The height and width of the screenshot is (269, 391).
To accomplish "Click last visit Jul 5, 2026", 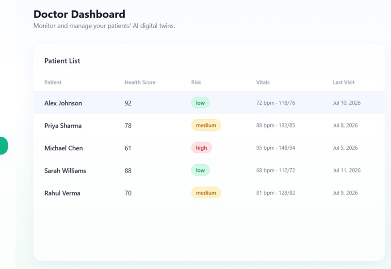I will coord(345,148).
